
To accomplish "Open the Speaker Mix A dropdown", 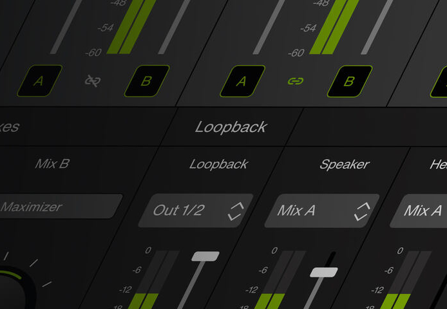I will (322, 211).
